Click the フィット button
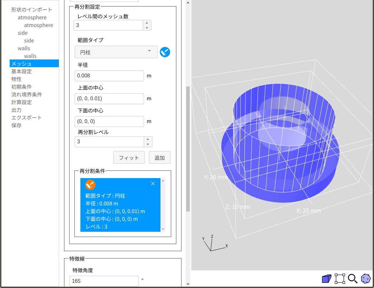Screen dimensions: 374x288 [129, 157]
